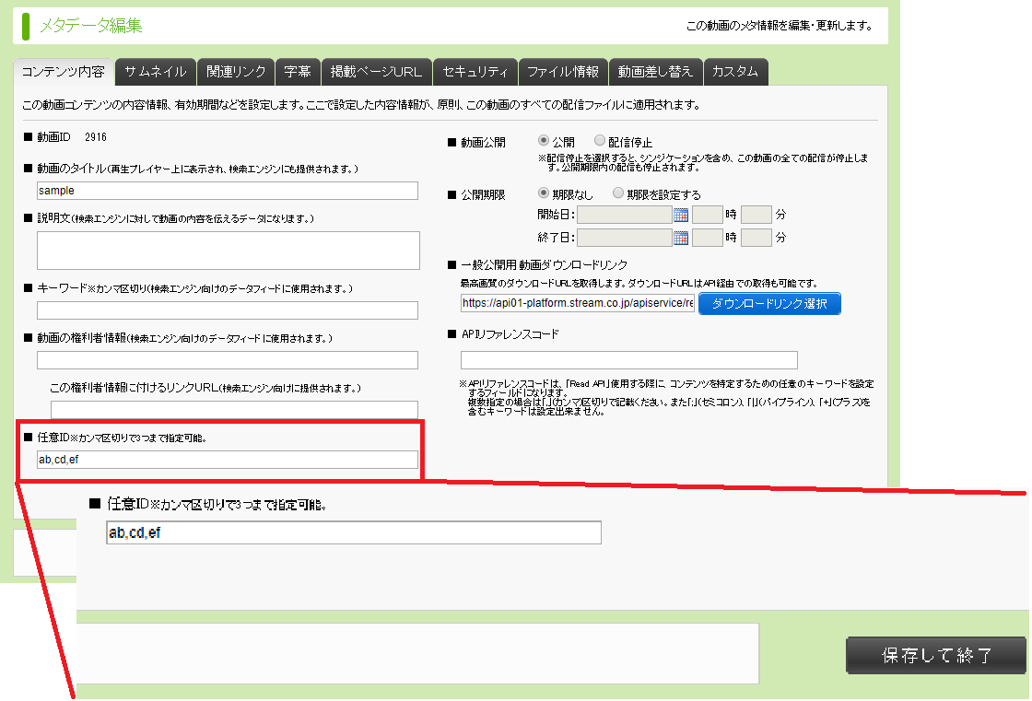Click the 任意ID field containing ab,cd,ef
The width and height of the screenshot is (1032, 701).
[228, 460]
